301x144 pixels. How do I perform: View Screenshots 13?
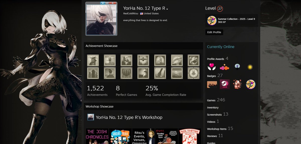[x=217, y=114]
